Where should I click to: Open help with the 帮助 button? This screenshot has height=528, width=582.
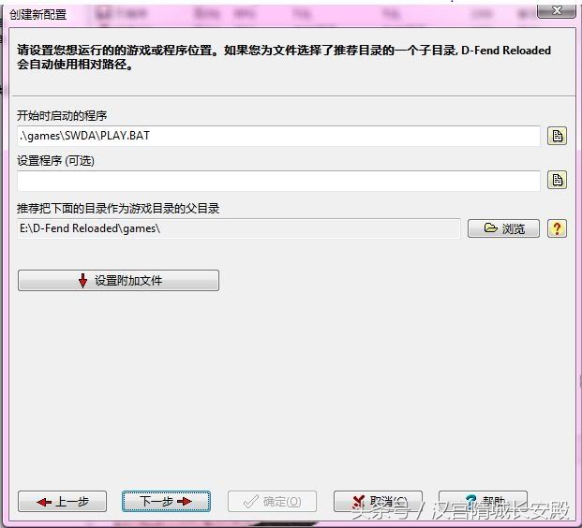483,502
